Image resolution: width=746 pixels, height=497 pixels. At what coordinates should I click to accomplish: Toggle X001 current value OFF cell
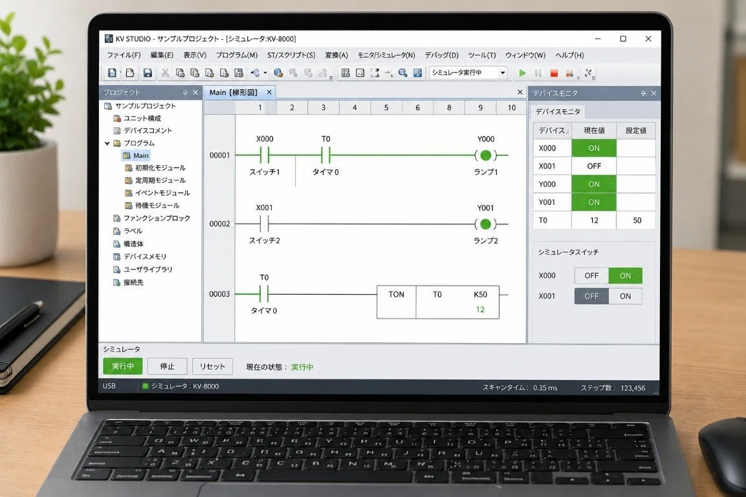pos(594,166)
